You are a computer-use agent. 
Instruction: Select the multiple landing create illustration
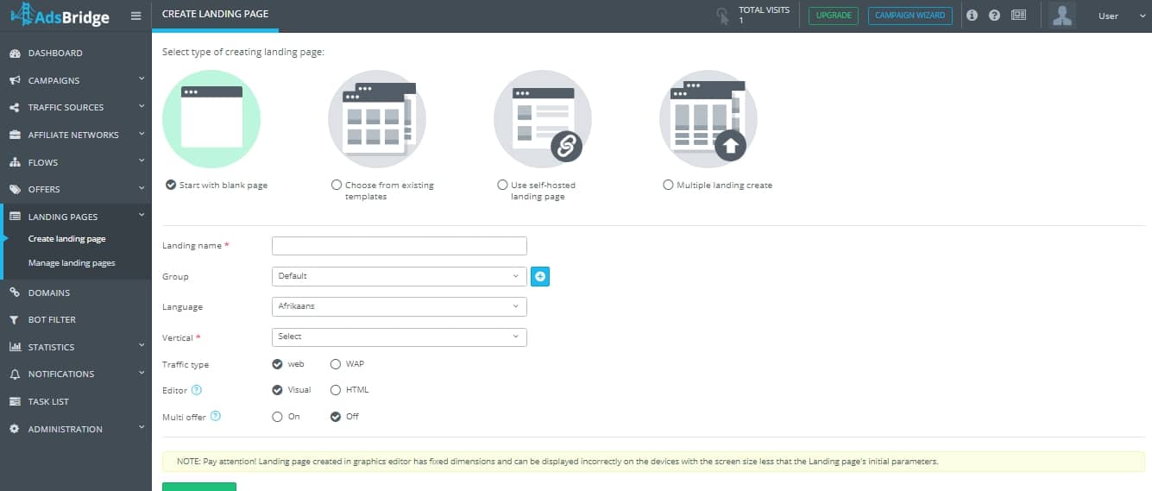(708, 118)
